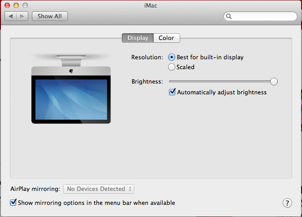Click the 'Brightness:' label

[x=147, y=82]
